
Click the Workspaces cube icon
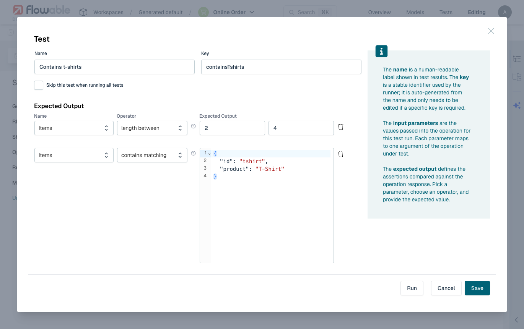click(x=83, y=12)
